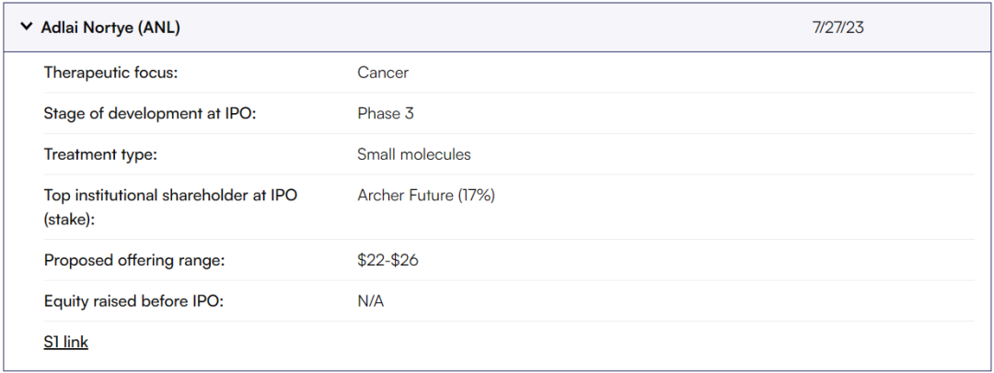Click the ANL ticker symbol in header
The image size is (994, 373).
(159, 28)
